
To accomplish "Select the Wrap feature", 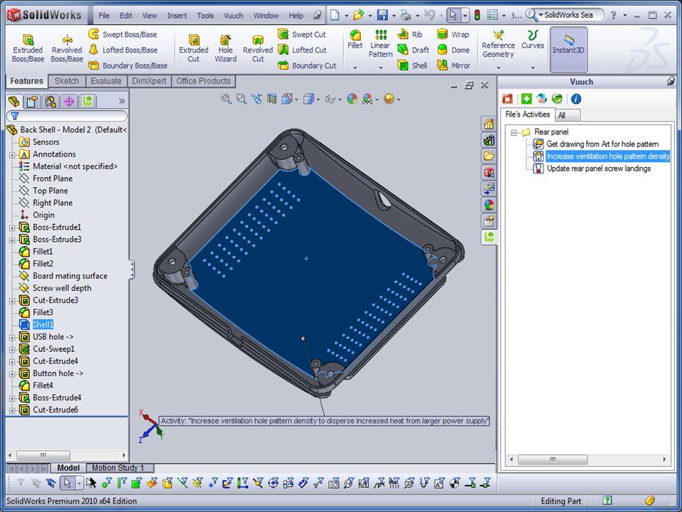I will tap(453, 34).
